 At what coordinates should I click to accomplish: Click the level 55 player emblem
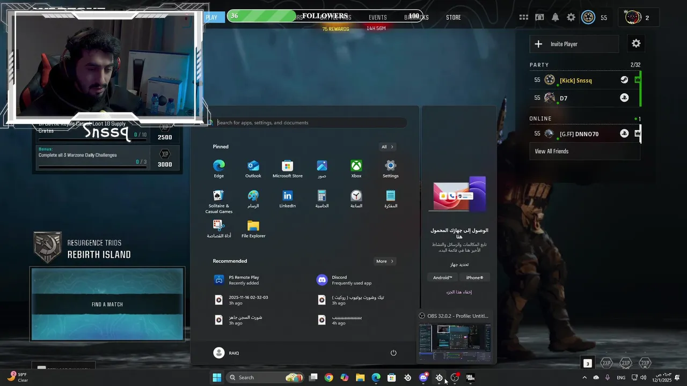589,18
